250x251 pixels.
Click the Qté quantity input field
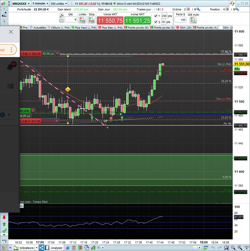[x=71, y=20]
